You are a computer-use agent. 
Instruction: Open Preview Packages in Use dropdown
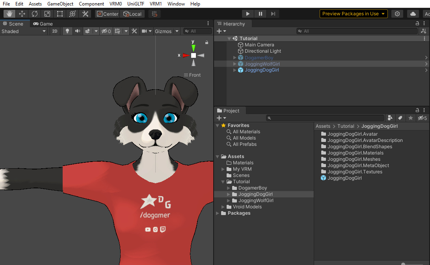click(354, 14)
